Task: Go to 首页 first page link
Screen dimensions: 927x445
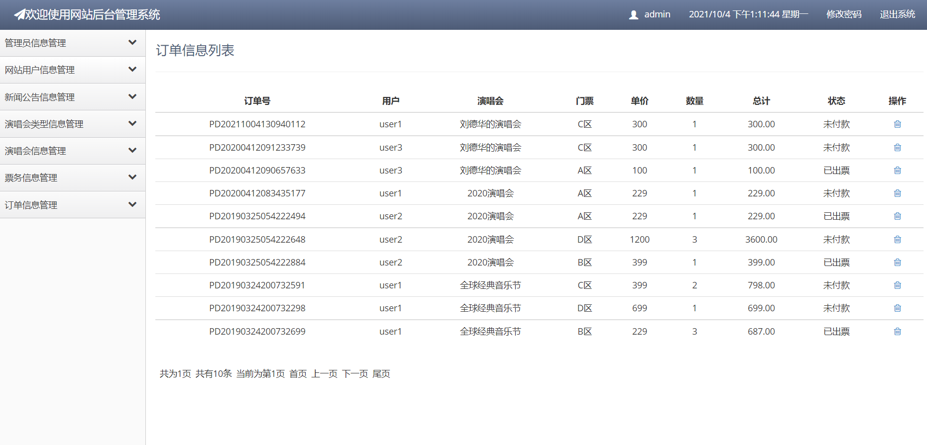Action: point(298,373)
